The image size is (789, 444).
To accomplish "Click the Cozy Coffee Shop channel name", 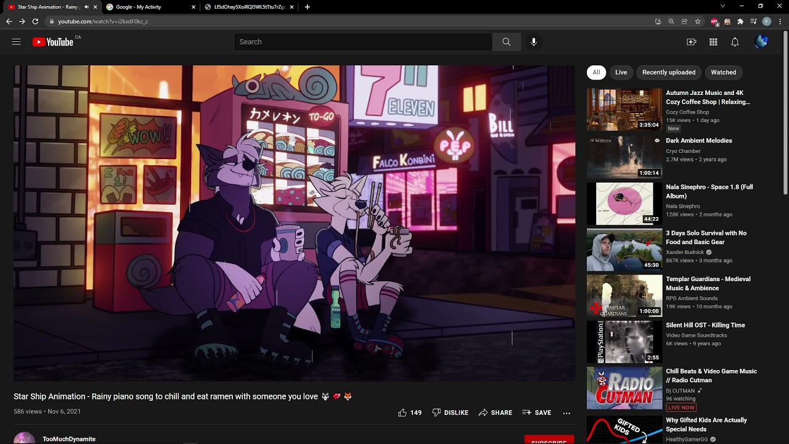I will coord(687,112).
